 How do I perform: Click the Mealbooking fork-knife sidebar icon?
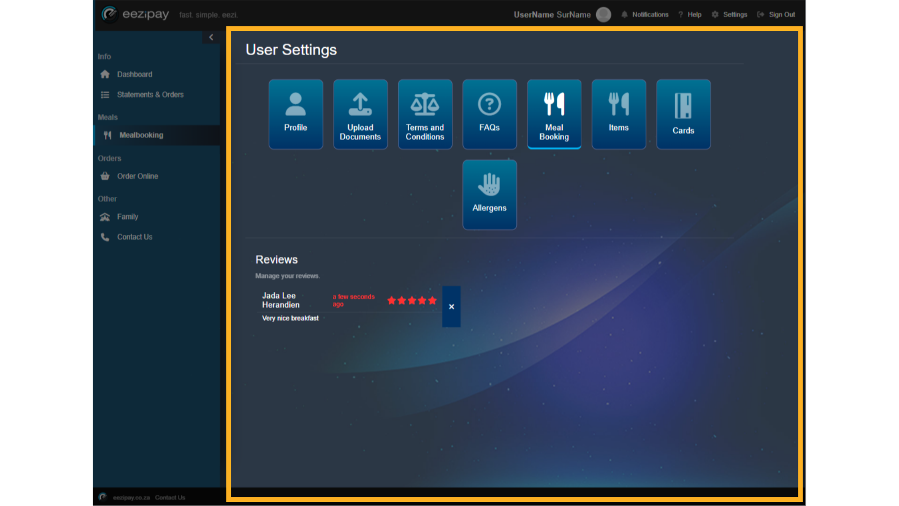coord(108,135)
